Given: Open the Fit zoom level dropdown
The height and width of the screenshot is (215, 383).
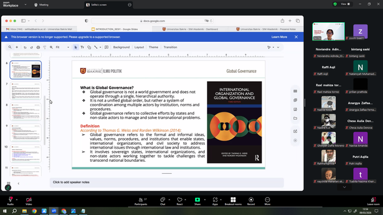Looking at the screenshot, I should [x=62, y=47].
